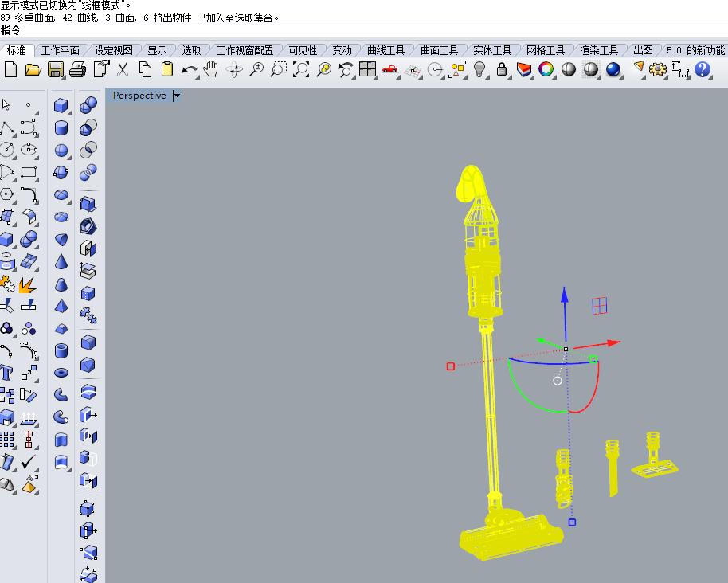Select the Sphere solid tool
Image resolution: width=728 pixels, height=583 pixels.
pyautogui.click(x=61, y=151)
